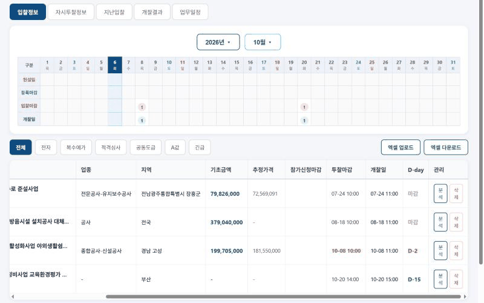
Task: Click the 등록마감 row label
Action: tap(29, 93)
